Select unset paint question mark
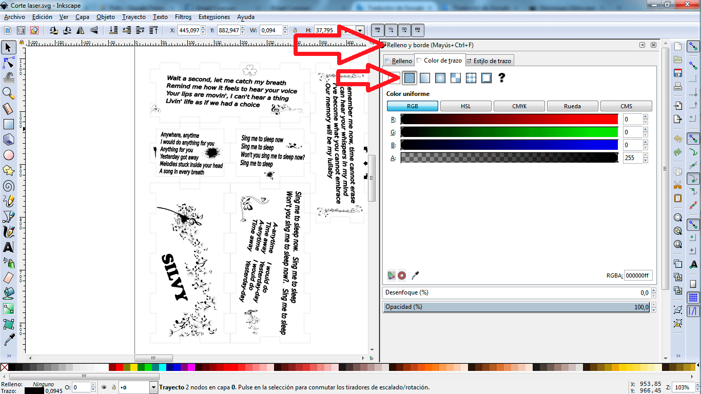 coord(502,77)
